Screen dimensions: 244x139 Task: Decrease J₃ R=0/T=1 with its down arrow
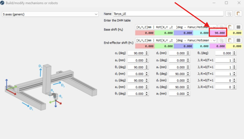(x=234, y=75)
